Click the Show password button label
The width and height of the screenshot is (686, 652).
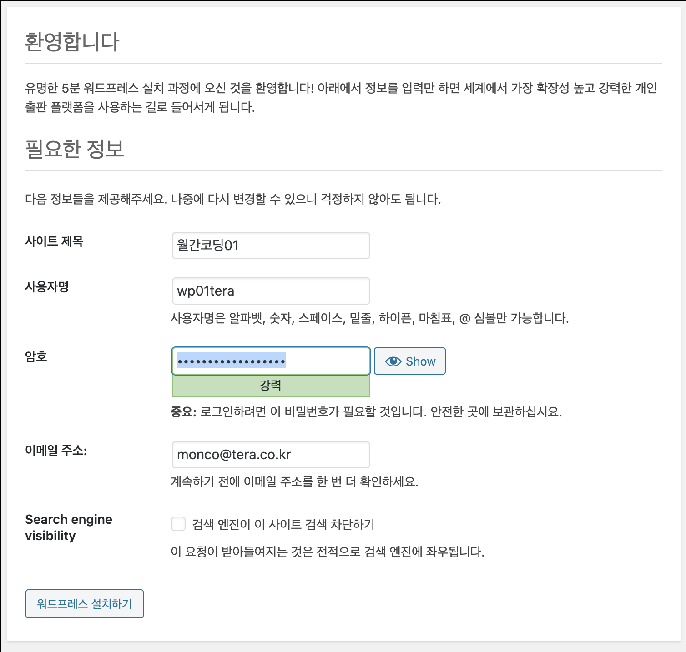(x=420, y=361)
